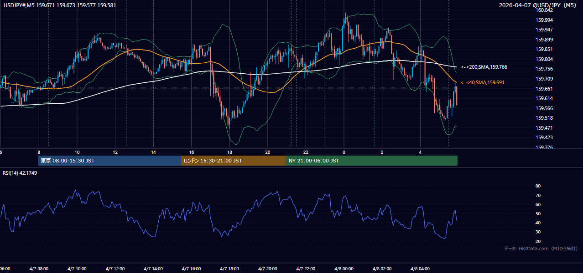
Task: Click hour label 22 under price chart
Action: (x=306, y=152)
